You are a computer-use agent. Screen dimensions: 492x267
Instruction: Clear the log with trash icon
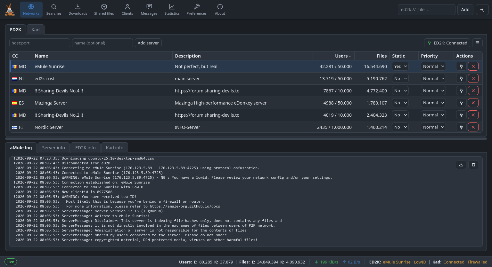coord(473,165)
